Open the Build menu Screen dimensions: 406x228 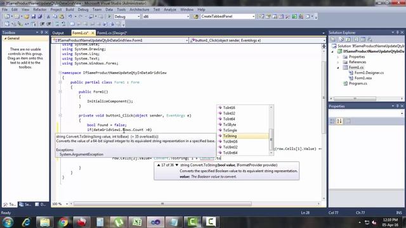tap(70, 9)
